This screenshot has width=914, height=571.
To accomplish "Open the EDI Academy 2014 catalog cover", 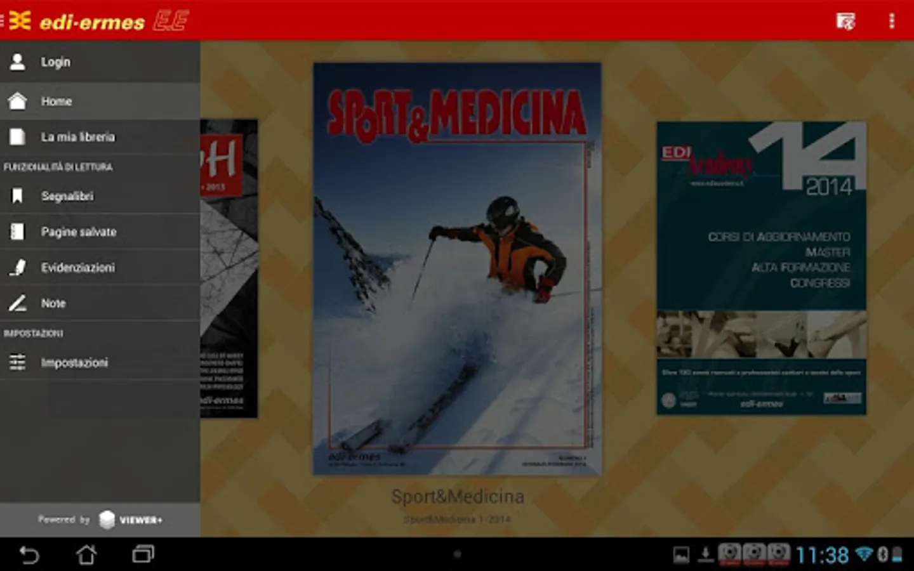I will pyautogui.click(x=761, y=268).
